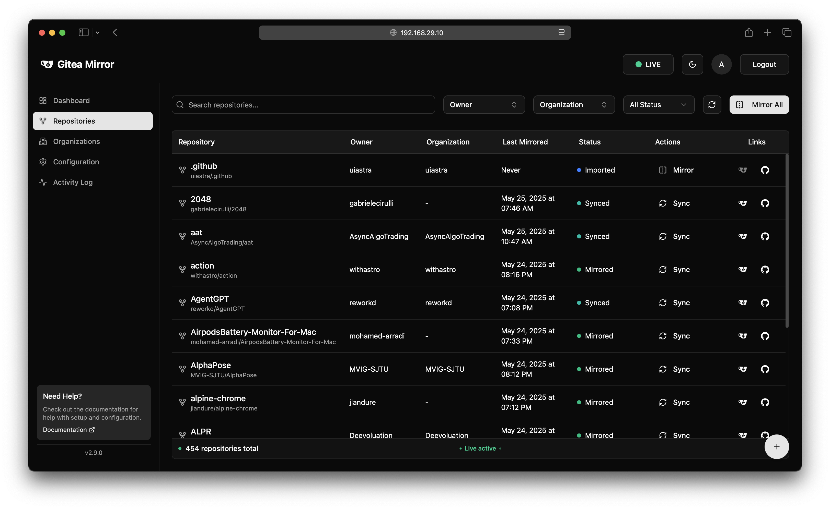Image resolution: width=830 pixels, height=509 pixels.
Task: Click the Mirror All button
Action: [x=759, y=104]
